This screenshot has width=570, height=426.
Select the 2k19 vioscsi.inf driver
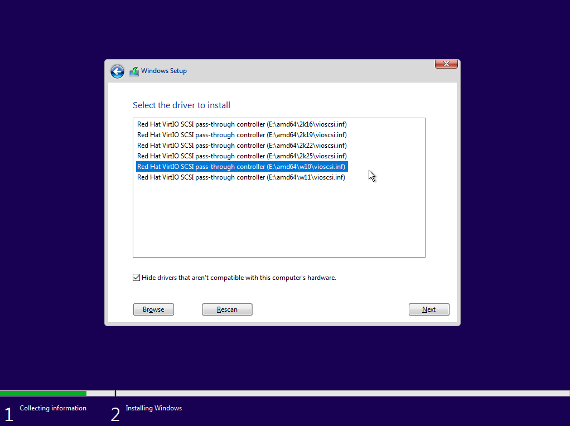241,135
